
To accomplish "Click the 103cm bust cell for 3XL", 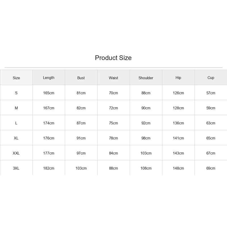I will tap(81, 168).
